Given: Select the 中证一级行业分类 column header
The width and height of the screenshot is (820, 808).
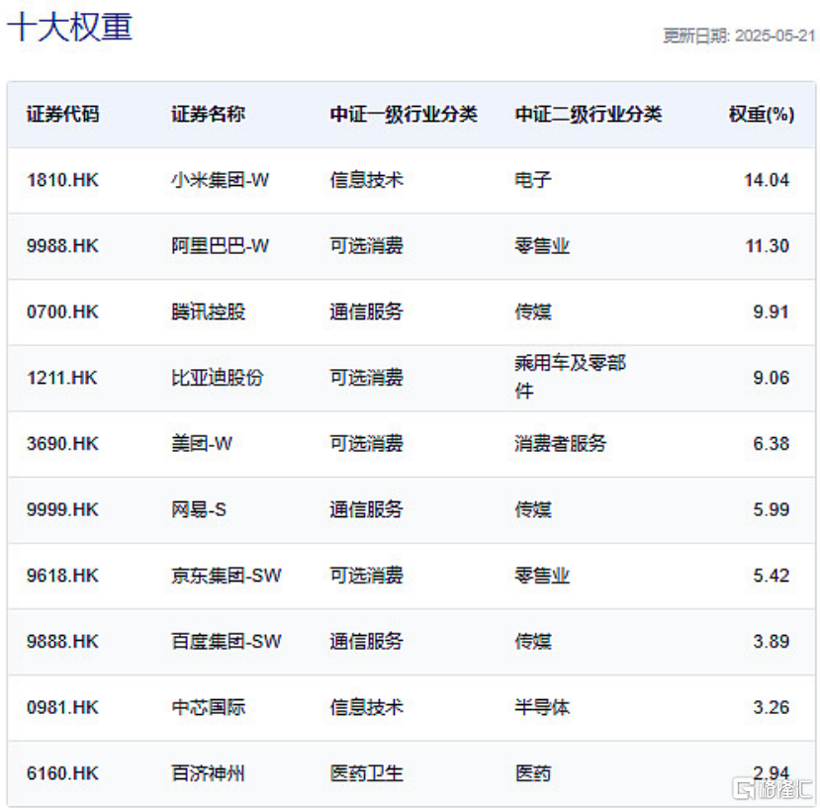Looking at the screenshot, I should tap(404, 114).
